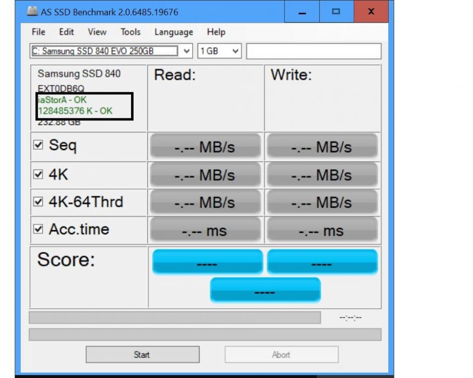Close the AS SSD Benchmark window
Image resolution: width=473 pixels, height=378 pixels.
(371, 12)
